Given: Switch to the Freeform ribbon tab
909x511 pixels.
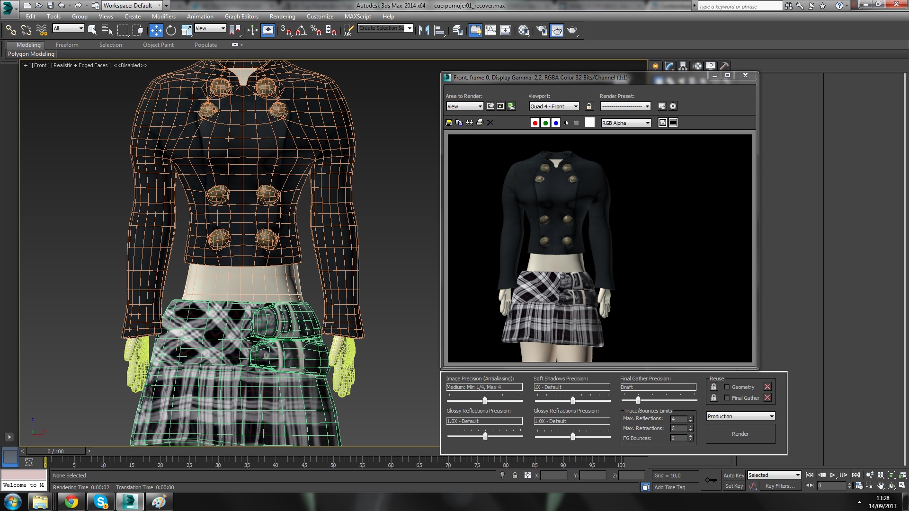Looking at the screenshot, I should [67, 45].
